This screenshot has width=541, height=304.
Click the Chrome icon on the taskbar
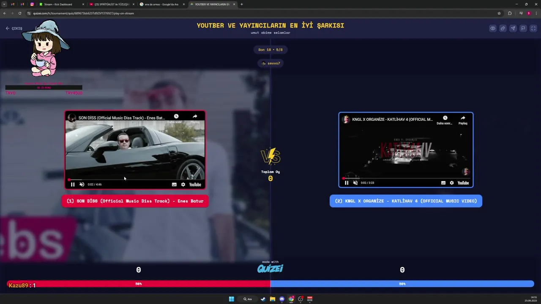(x=291, y=299)
